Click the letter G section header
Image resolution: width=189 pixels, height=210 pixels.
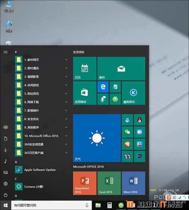pyautogui.click(x=16, y=196)
